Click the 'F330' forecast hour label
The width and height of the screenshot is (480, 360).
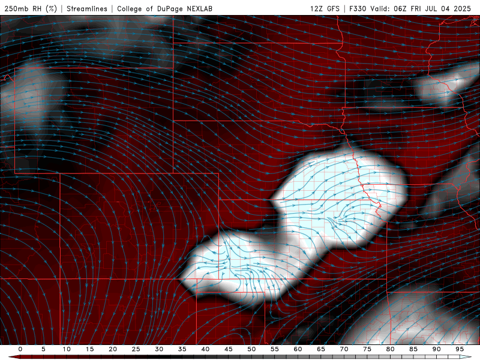(x=358, y=8)
